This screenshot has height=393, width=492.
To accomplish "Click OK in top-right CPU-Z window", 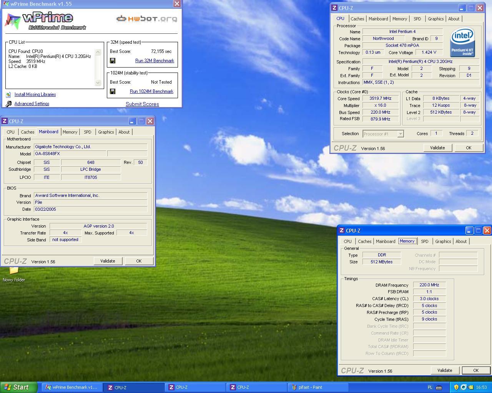I will (469, 148).
